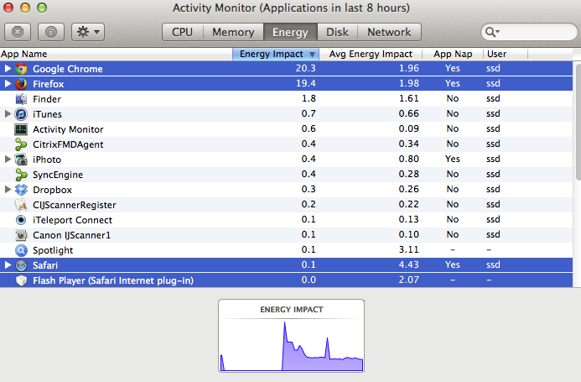The width and height of the screenshot is (581, 382).
Task: Select the Dropbox row name
Action: [52, 190]
